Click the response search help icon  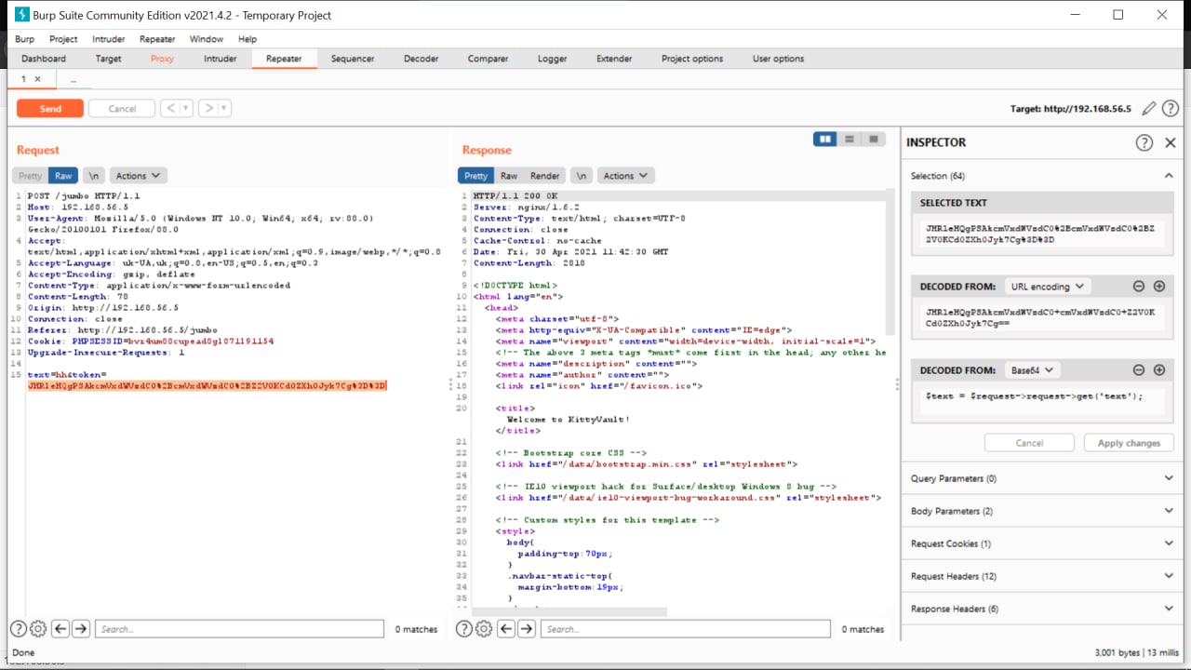pyautogui.click(x=463, y=629)
